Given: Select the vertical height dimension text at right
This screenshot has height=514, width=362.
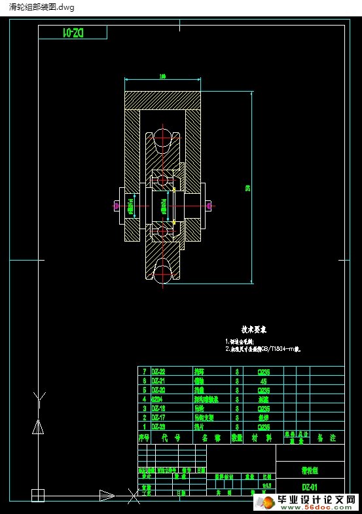Looking at the screenshot, I should 247,188.
